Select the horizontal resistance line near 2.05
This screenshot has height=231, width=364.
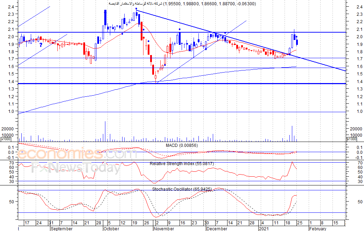pyautogui.click(x=182, y=32)
